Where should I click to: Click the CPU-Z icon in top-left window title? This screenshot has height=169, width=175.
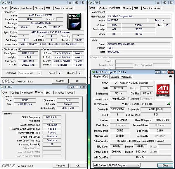pyautogui.click(x=2, y=2)
